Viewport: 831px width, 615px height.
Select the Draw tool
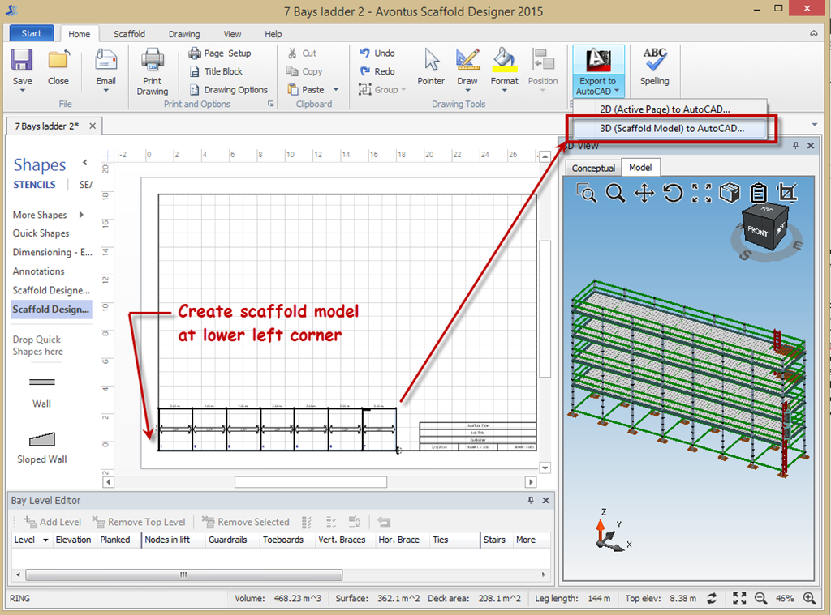(467, 69)
